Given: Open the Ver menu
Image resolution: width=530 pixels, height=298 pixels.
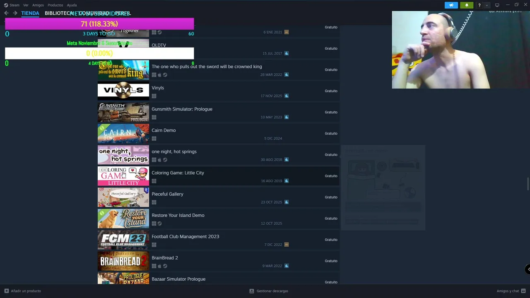Looking at the screenshot, I should 26,5.
